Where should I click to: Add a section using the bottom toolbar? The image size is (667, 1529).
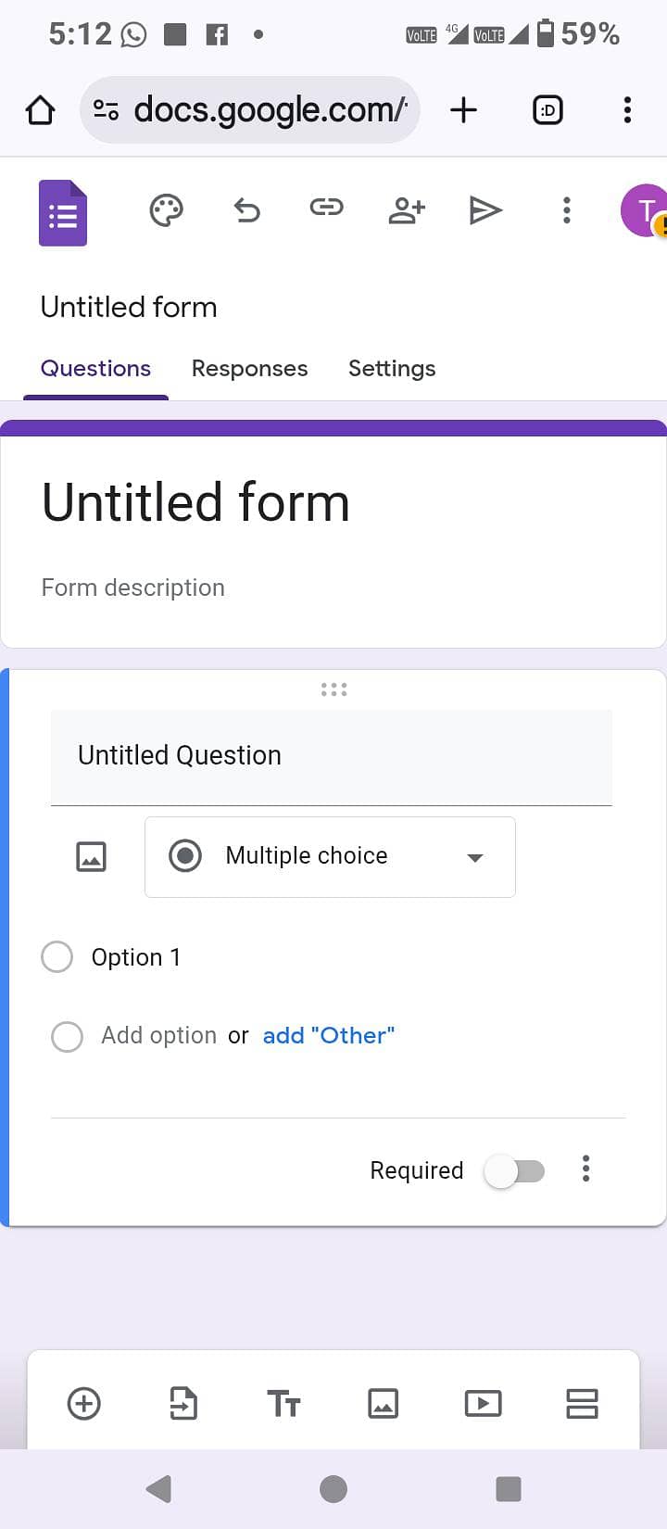coord(582,1403)
